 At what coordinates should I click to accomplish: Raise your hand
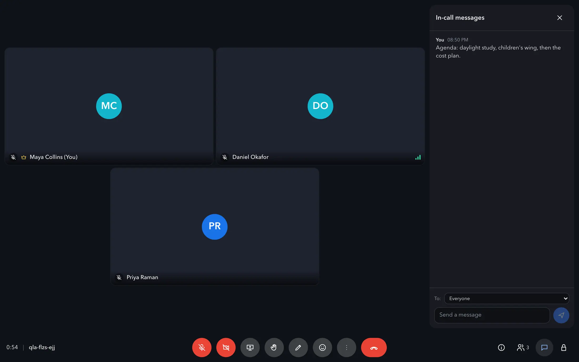(274, 347)
